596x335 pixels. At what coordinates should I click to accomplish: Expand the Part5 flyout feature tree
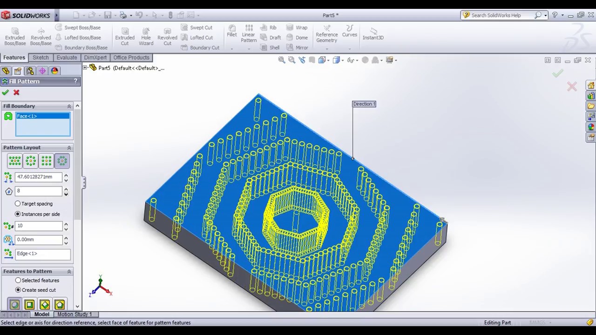(x=85, y=68)
